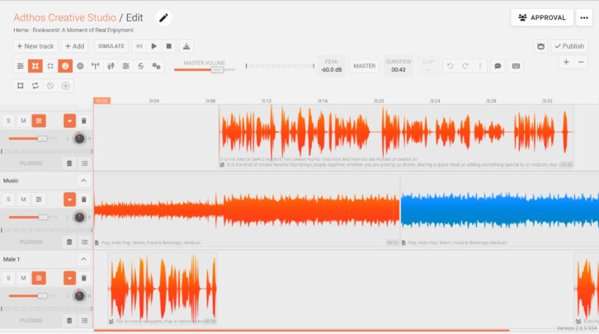Click the antenna broadcast icon
The width and height of the screenshot is (599, 334).
pos(96,66)
